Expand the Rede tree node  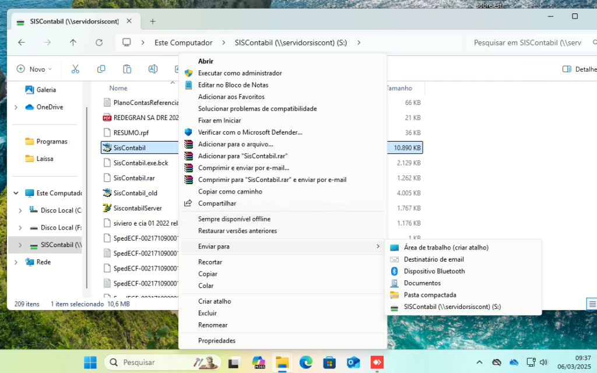[x=16, y=262]
